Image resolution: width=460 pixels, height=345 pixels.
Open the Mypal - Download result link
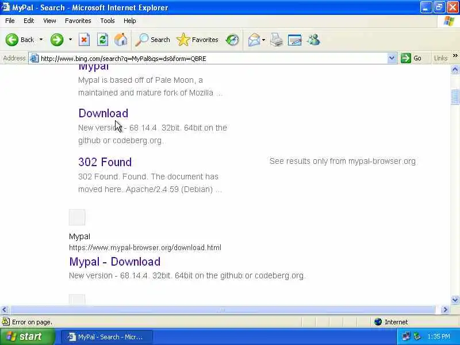point(114,262)
